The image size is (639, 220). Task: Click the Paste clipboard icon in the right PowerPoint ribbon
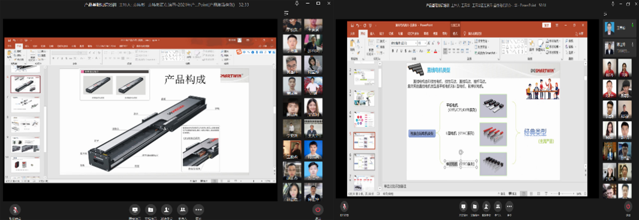(x=353, y=44)
